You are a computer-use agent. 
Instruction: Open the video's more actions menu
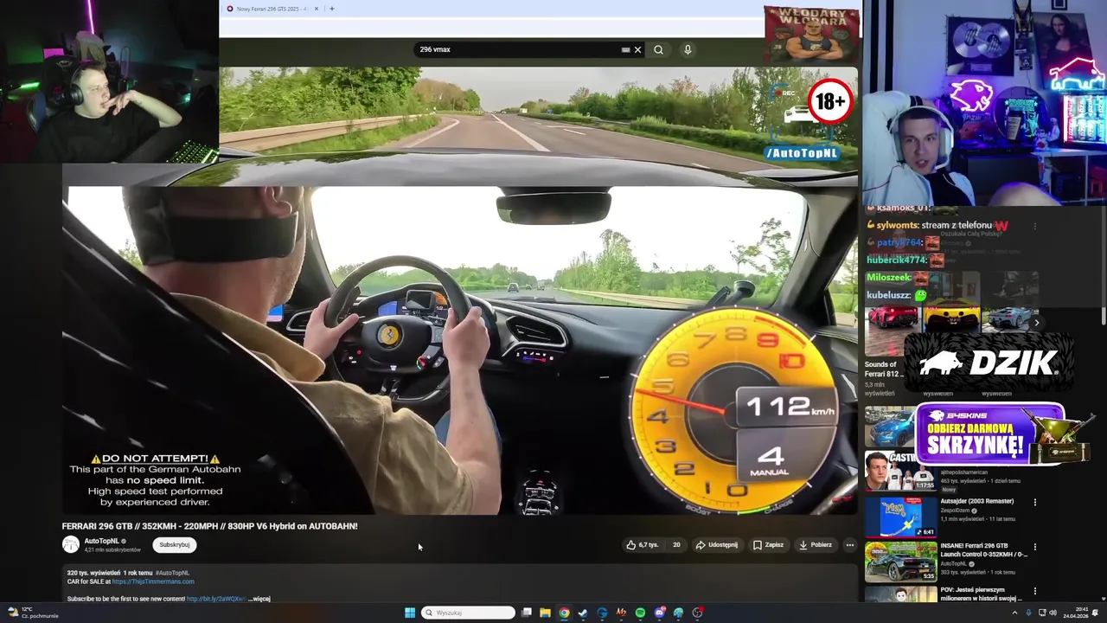849,545
